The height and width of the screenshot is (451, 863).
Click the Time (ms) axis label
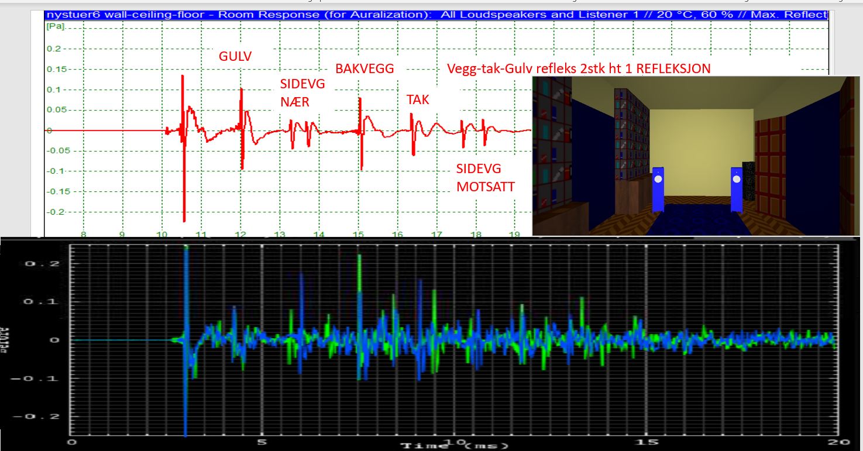[x=455, y=446]
